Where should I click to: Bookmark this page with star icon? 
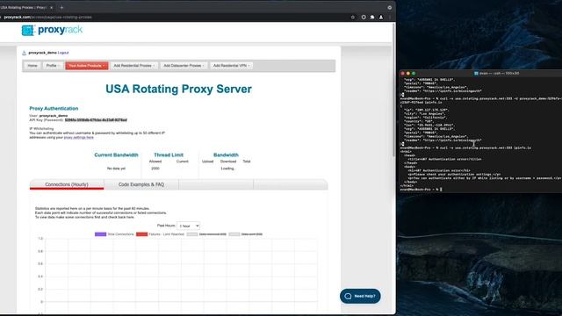click(x=353, y=17)
